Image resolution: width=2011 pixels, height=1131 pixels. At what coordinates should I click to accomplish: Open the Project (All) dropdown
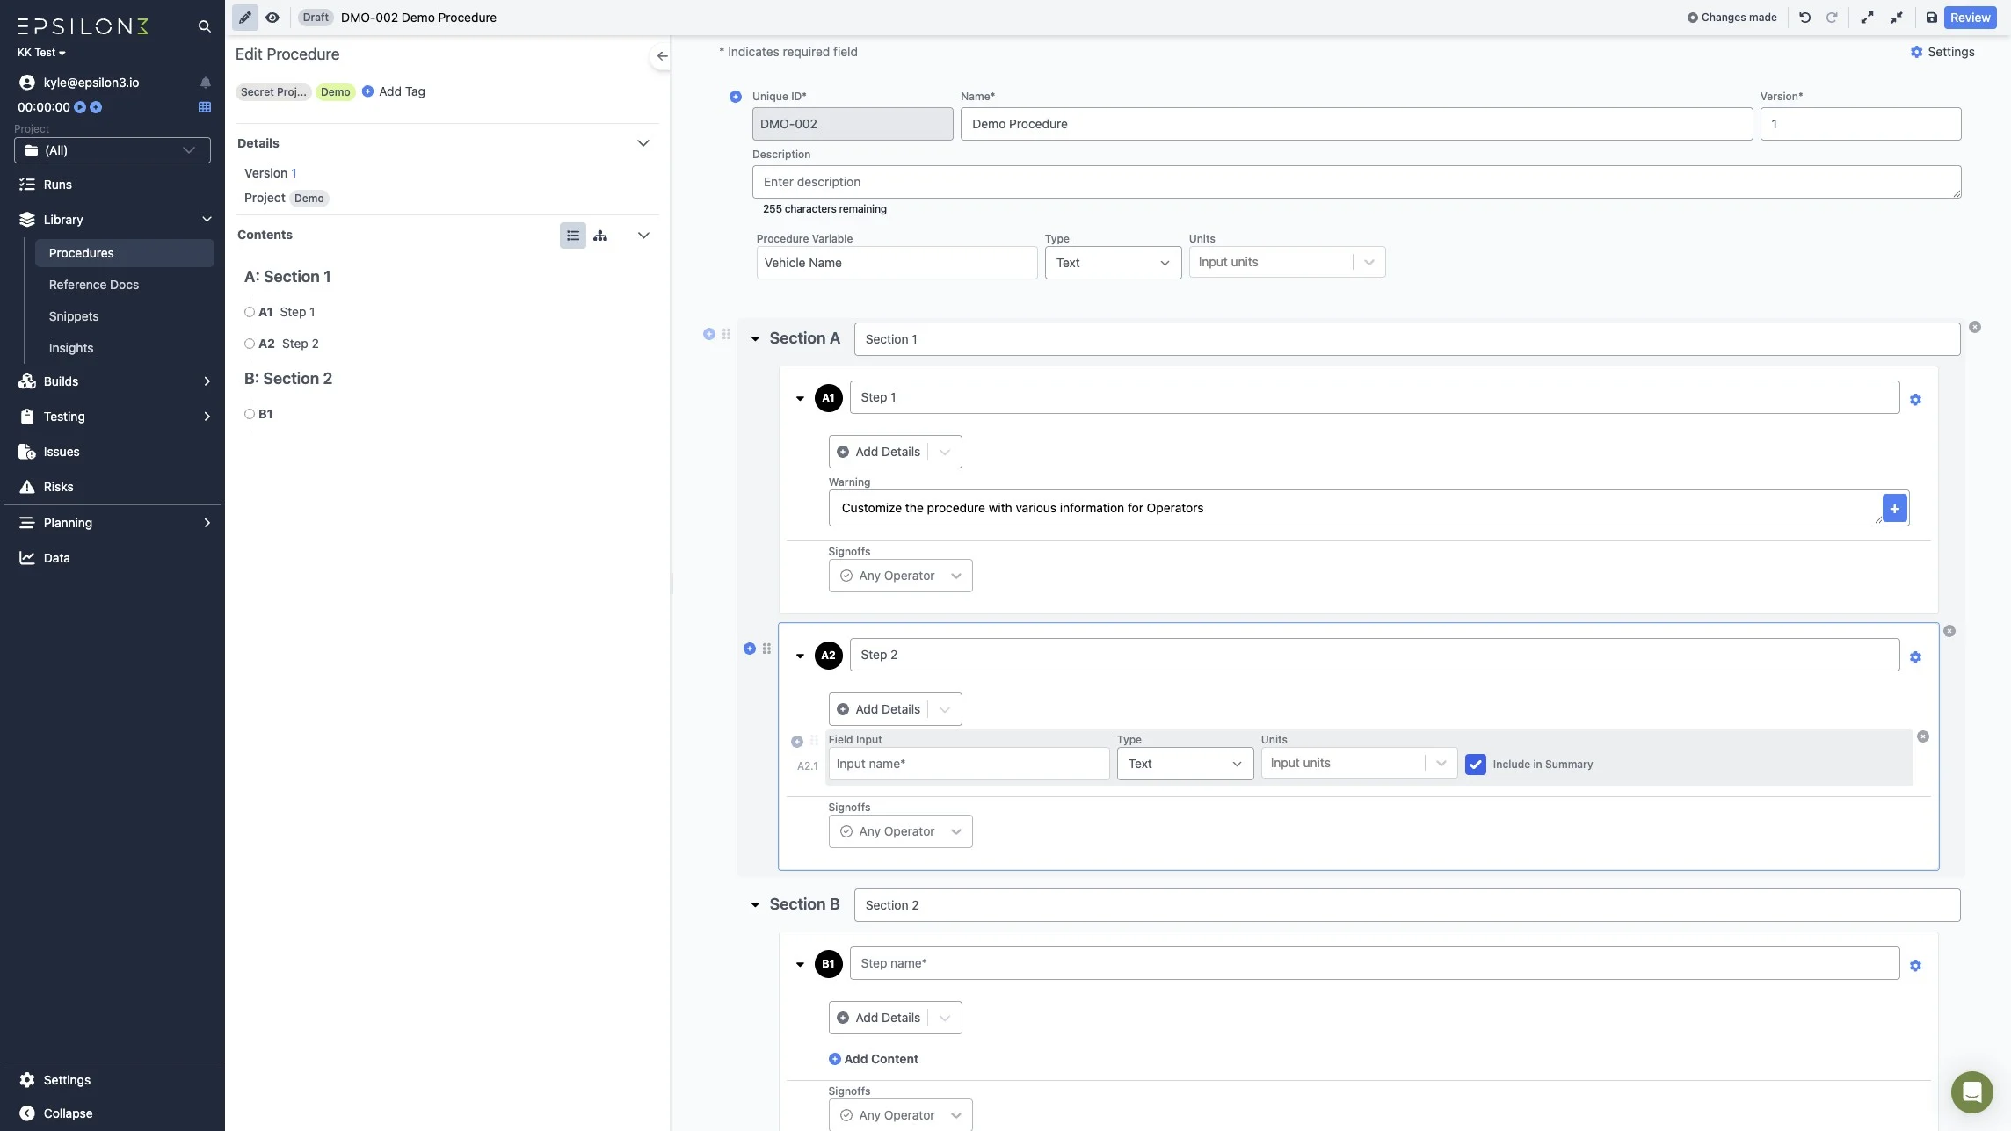coord(113,150)
